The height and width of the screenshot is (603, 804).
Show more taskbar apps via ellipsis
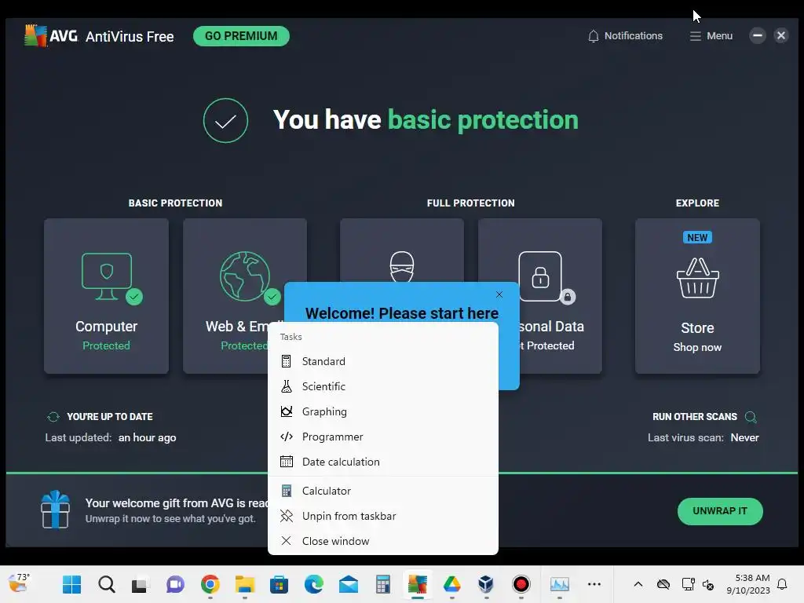pos(594,584)
